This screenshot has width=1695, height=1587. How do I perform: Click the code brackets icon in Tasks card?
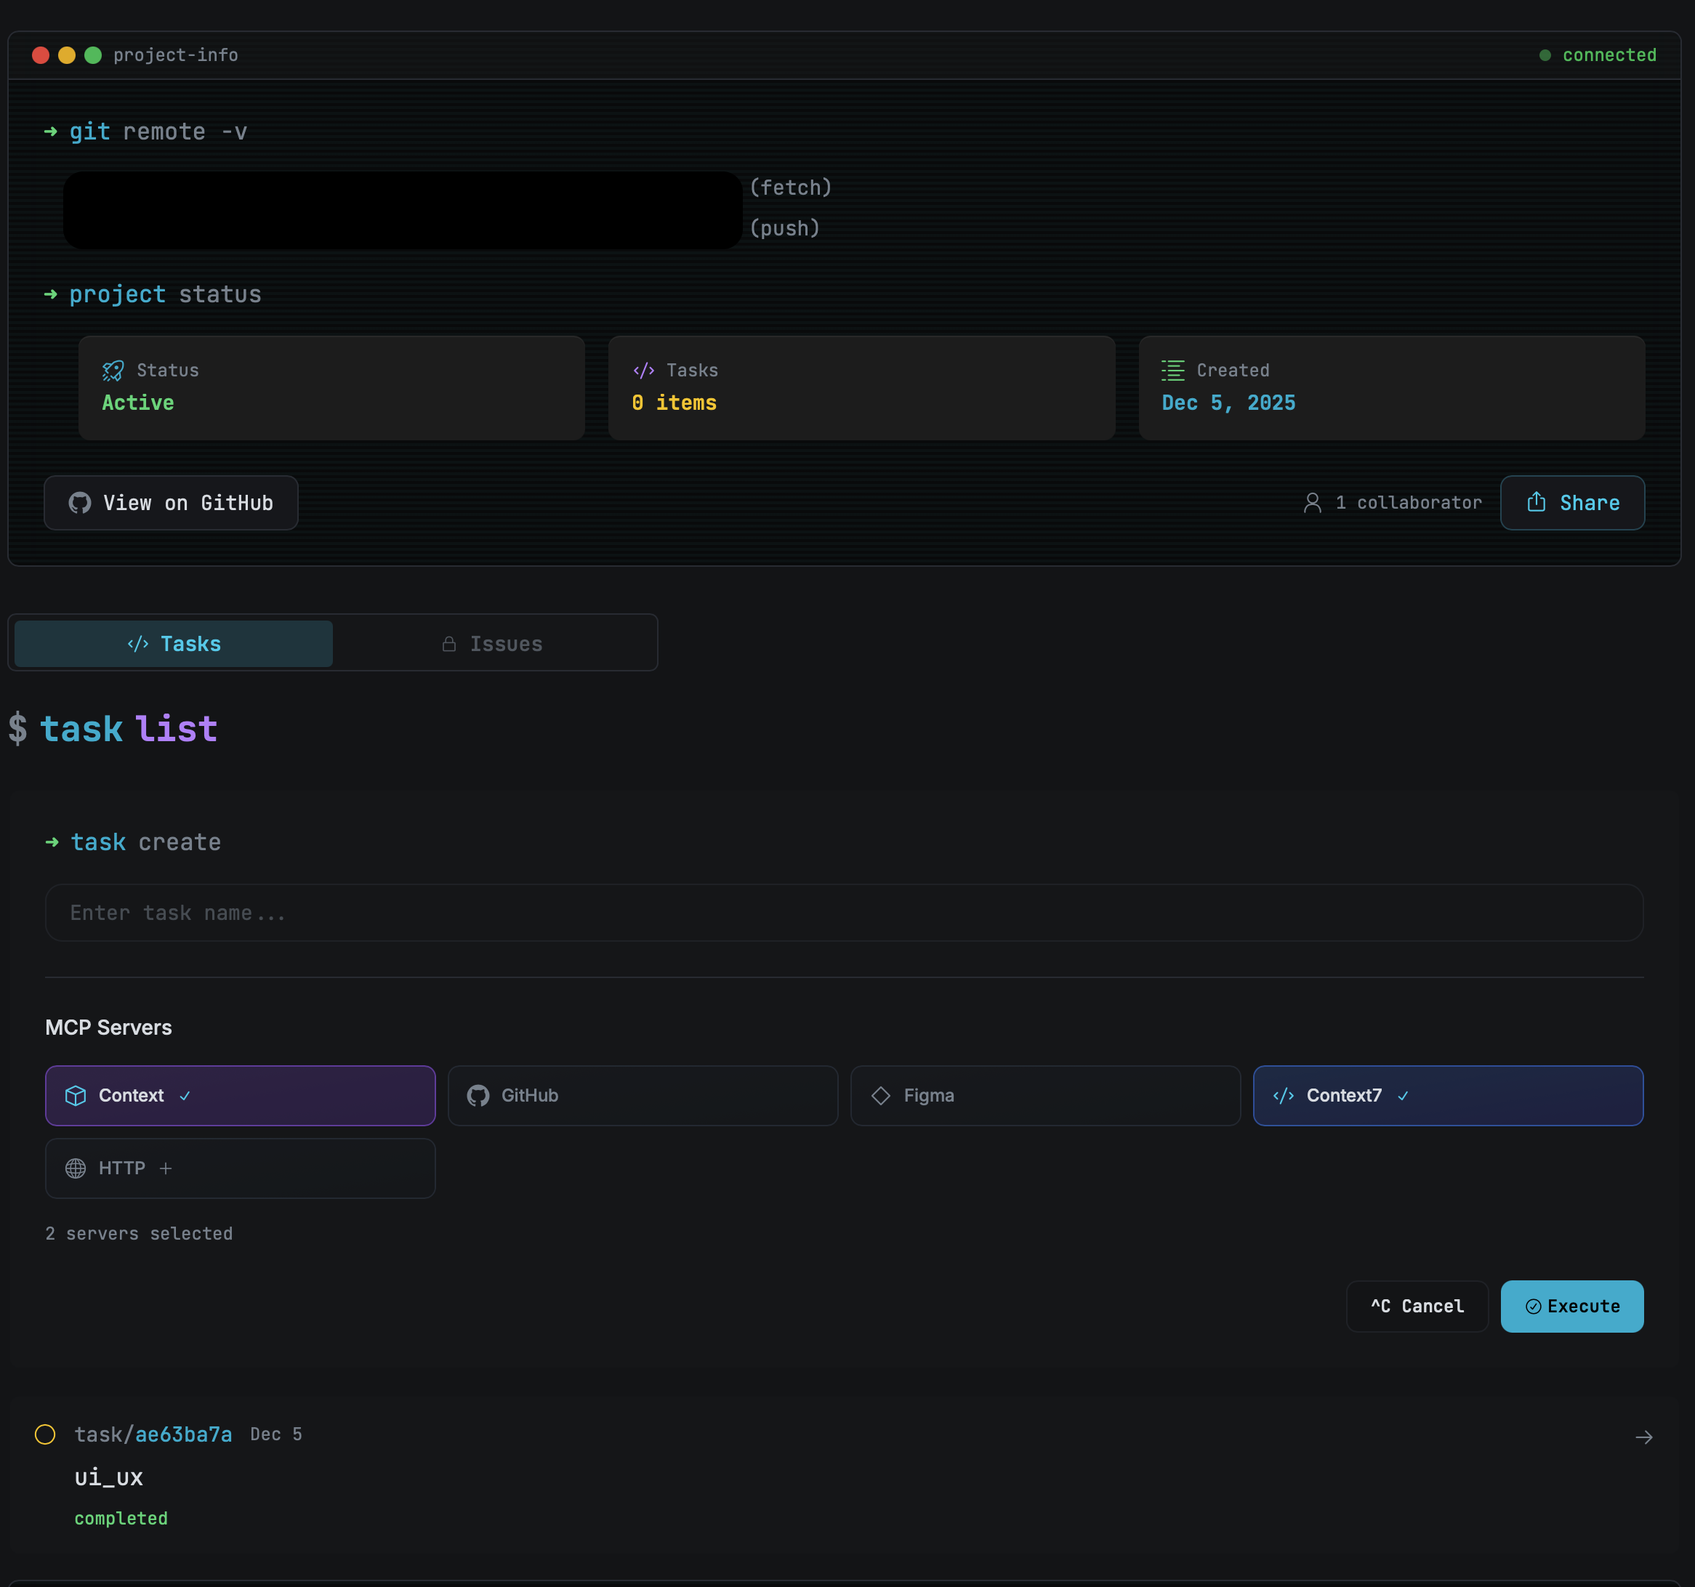[644, 370]
